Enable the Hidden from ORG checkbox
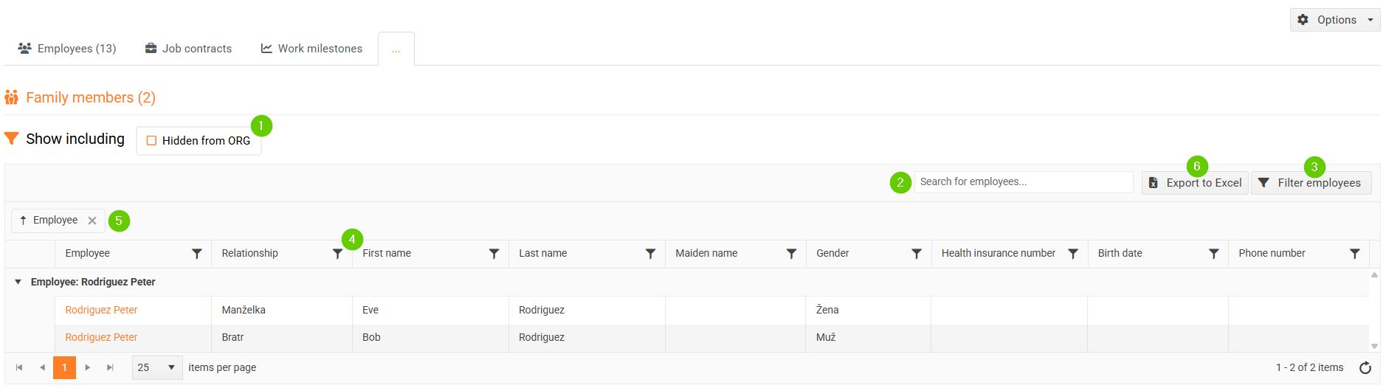Screen dimensions: 1386x388 (x=151, y=141)
